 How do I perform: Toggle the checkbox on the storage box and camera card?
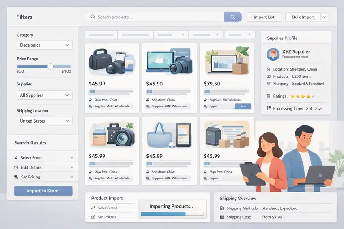click(92, 164)
